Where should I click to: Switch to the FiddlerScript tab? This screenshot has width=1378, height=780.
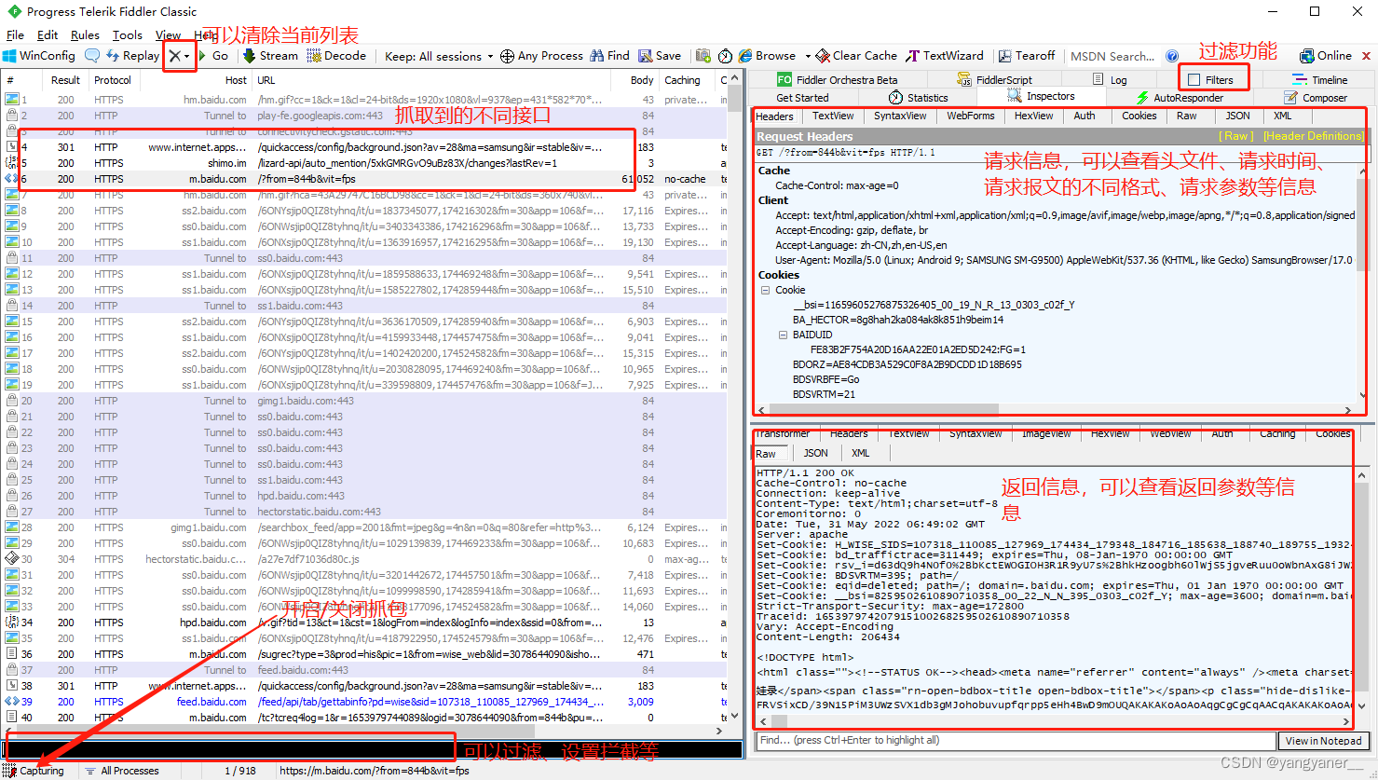[994, 80]
